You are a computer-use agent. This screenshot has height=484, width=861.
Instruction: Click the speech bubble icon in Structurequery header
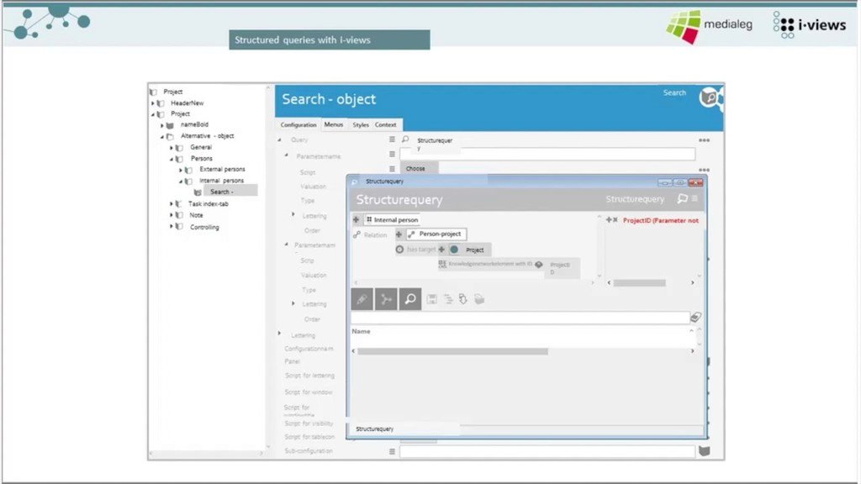tap(683, 198)
